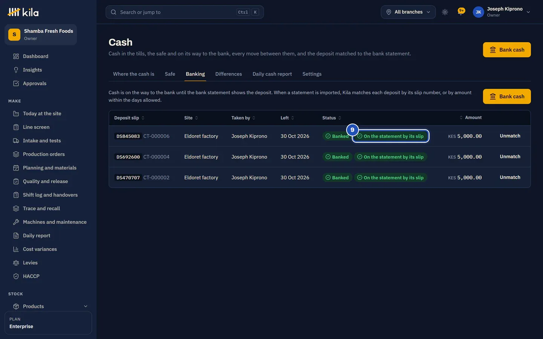Viewport: 543px width, 339px height.
Task: Open Intake and tests truck icon
Action: coord(16,140)
